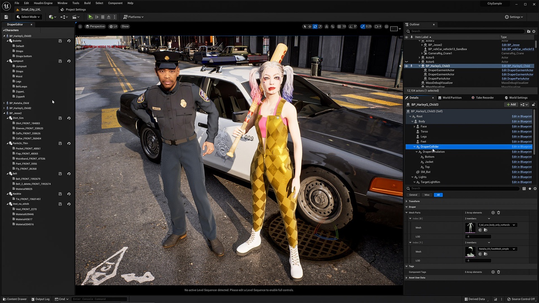Open the f_tal_unw_body_only_noHands mesh dropdown

(497, 225)
